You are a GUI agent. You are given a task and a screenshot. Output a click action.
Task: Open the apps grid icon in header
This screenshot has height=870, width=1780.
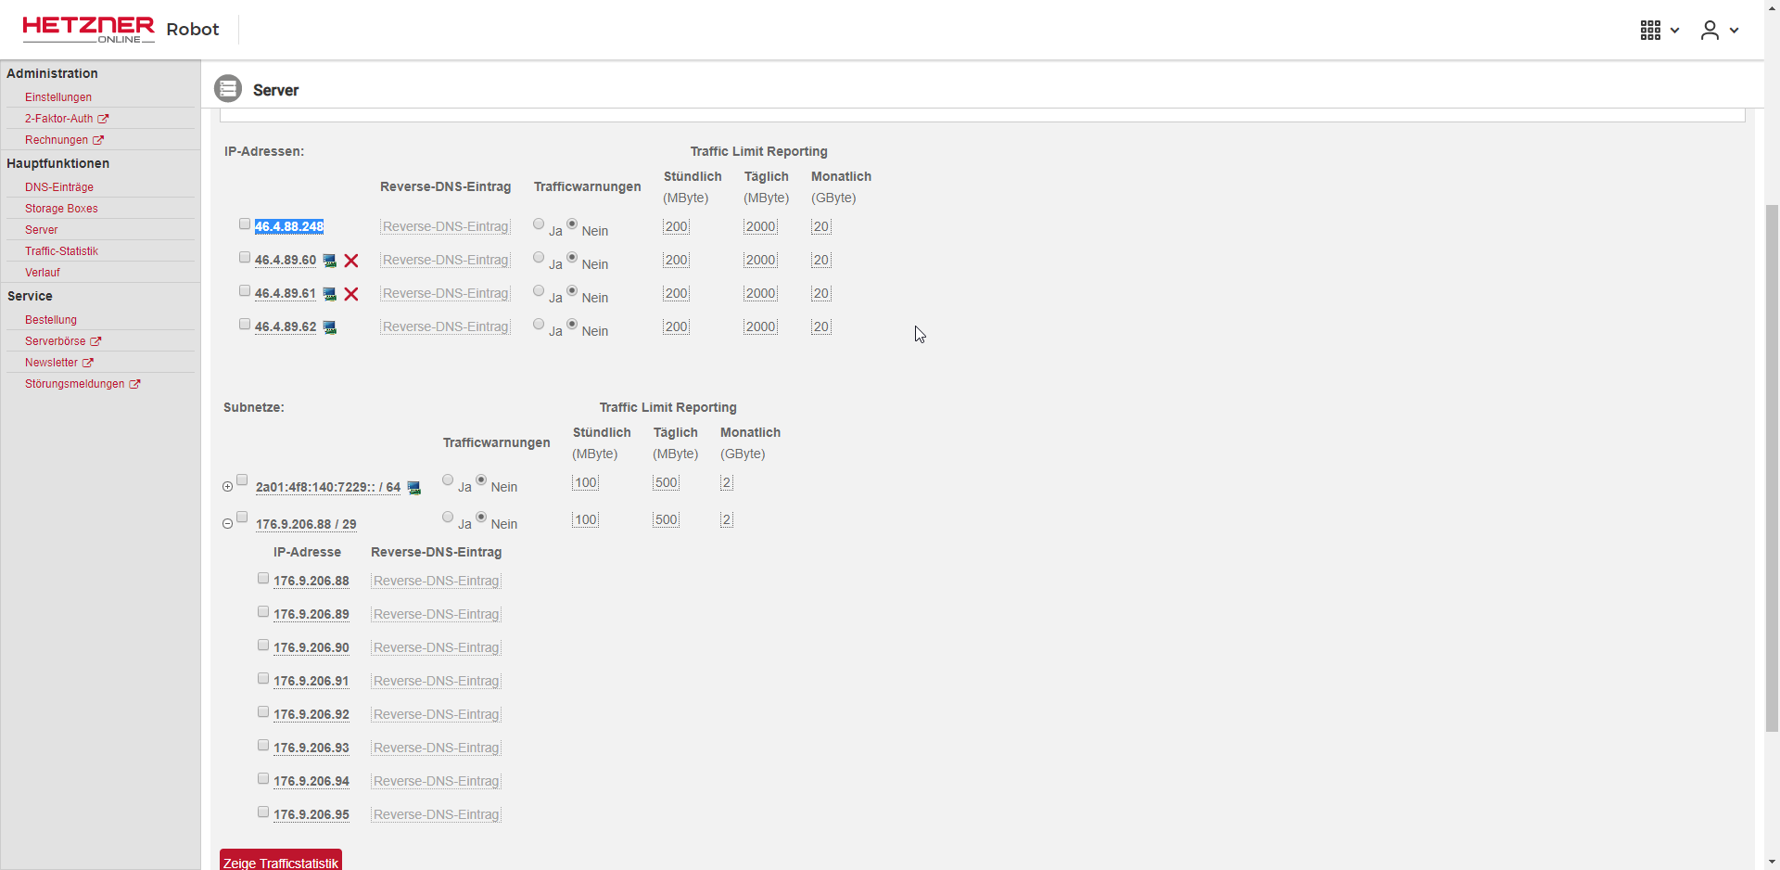point(1650,31)
